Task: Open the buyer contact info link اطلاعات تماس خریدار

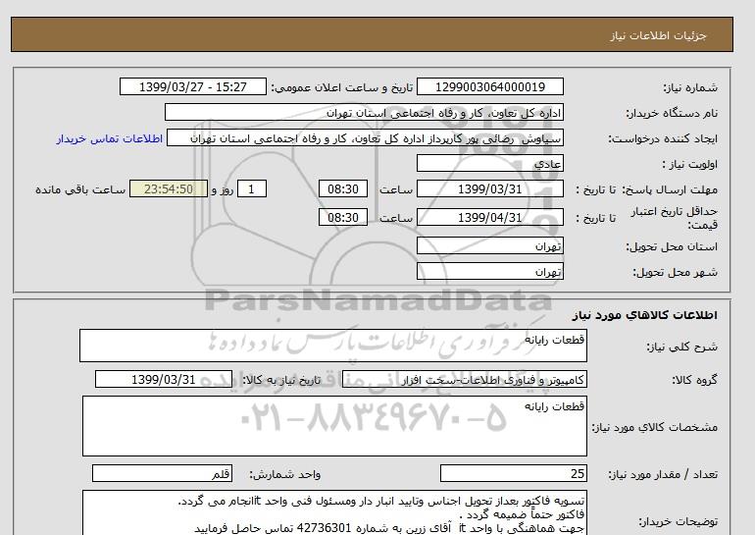Action: [110, 138]
